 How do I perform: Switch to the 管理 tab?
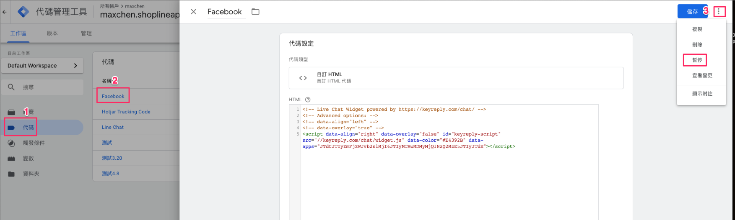(x=86, y=33)
